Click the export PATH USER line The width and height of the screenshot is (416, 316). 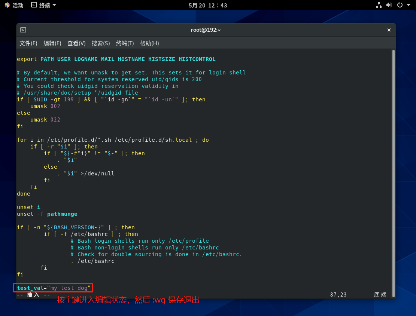(x=116, y=59)
